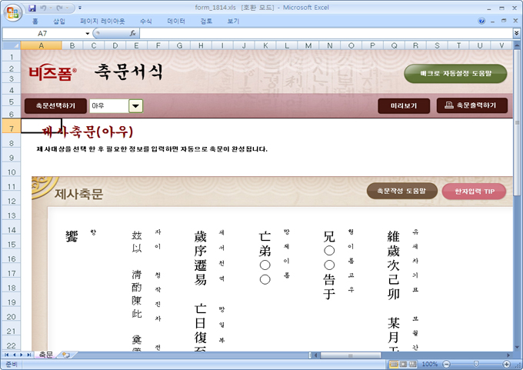523x370 pixels.
Task: Open the Customize Quick Access Toolbar arrow
Action: coord(80,8)
